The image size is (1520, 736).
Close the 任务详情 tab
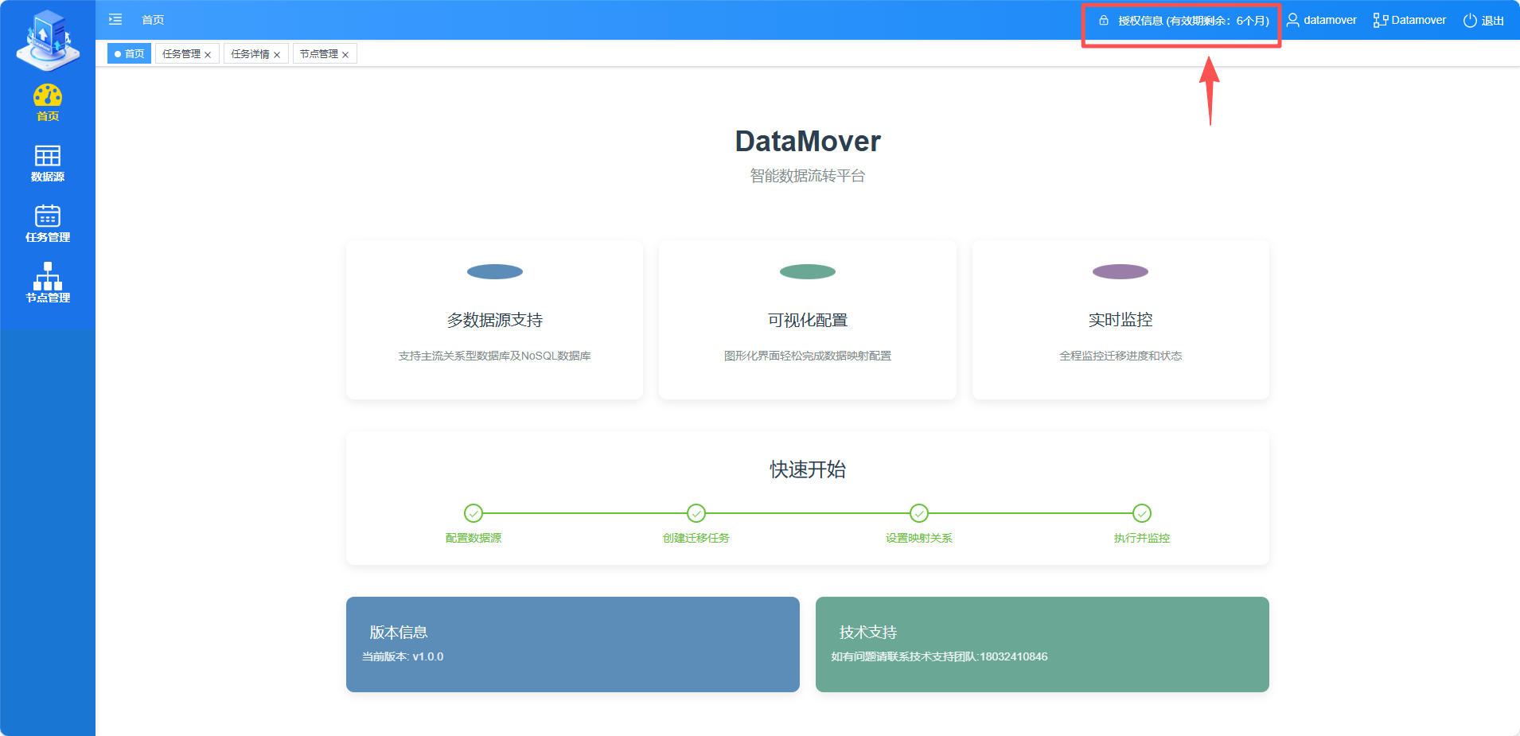[x=277, y=55]
